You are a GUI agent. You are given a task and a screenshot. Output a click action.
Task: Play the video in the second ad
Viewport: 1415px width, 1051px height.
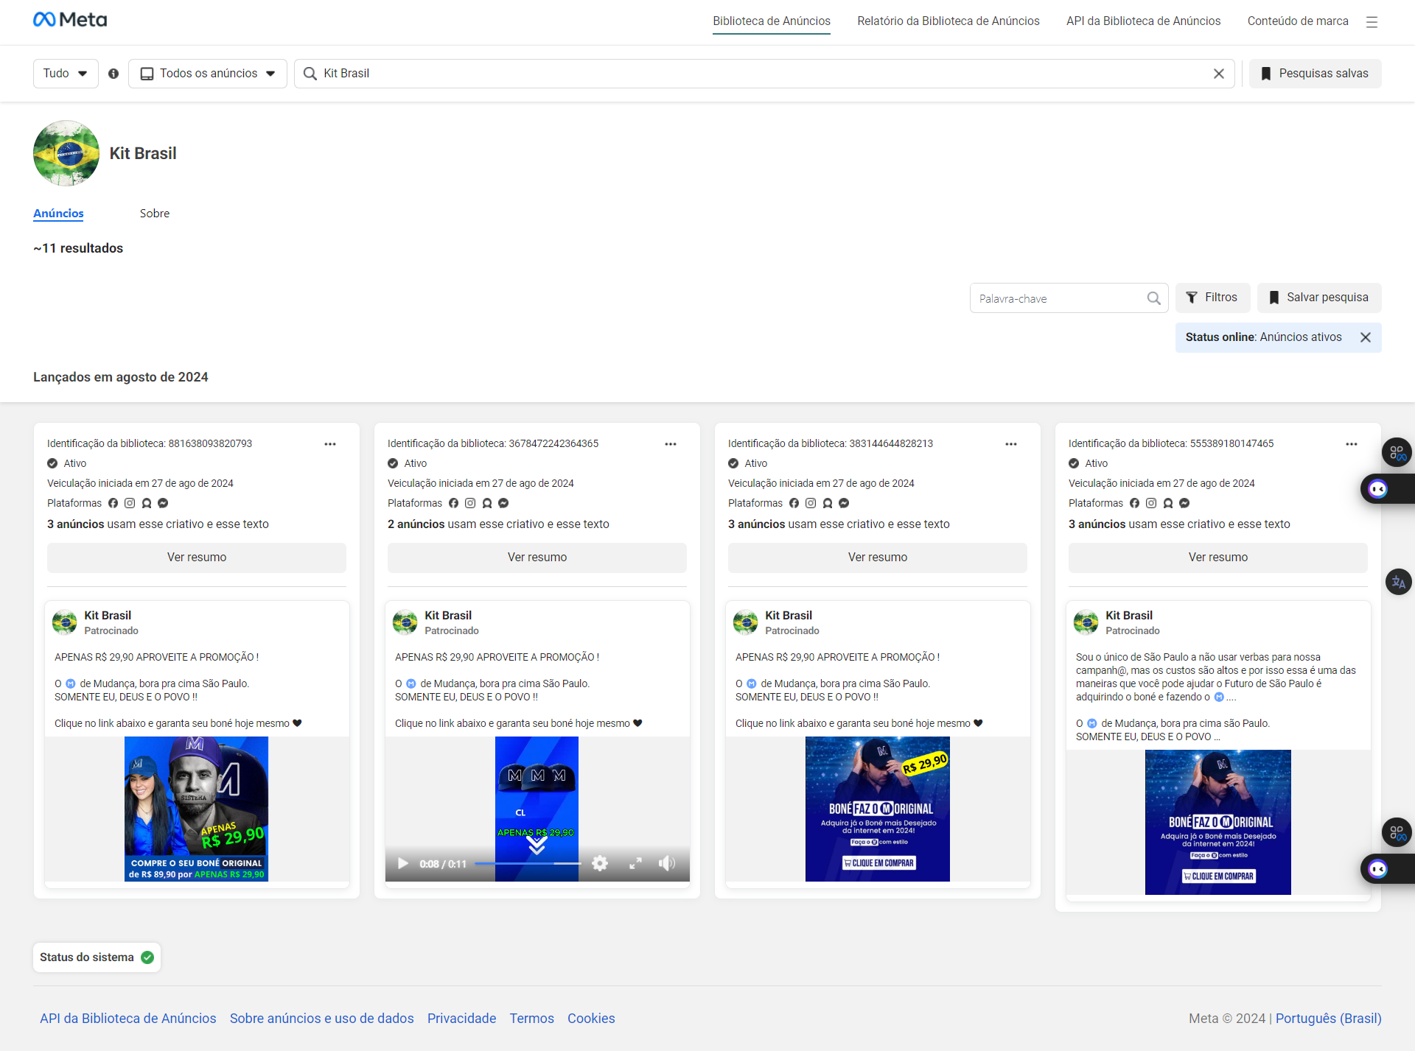[403, 863]
